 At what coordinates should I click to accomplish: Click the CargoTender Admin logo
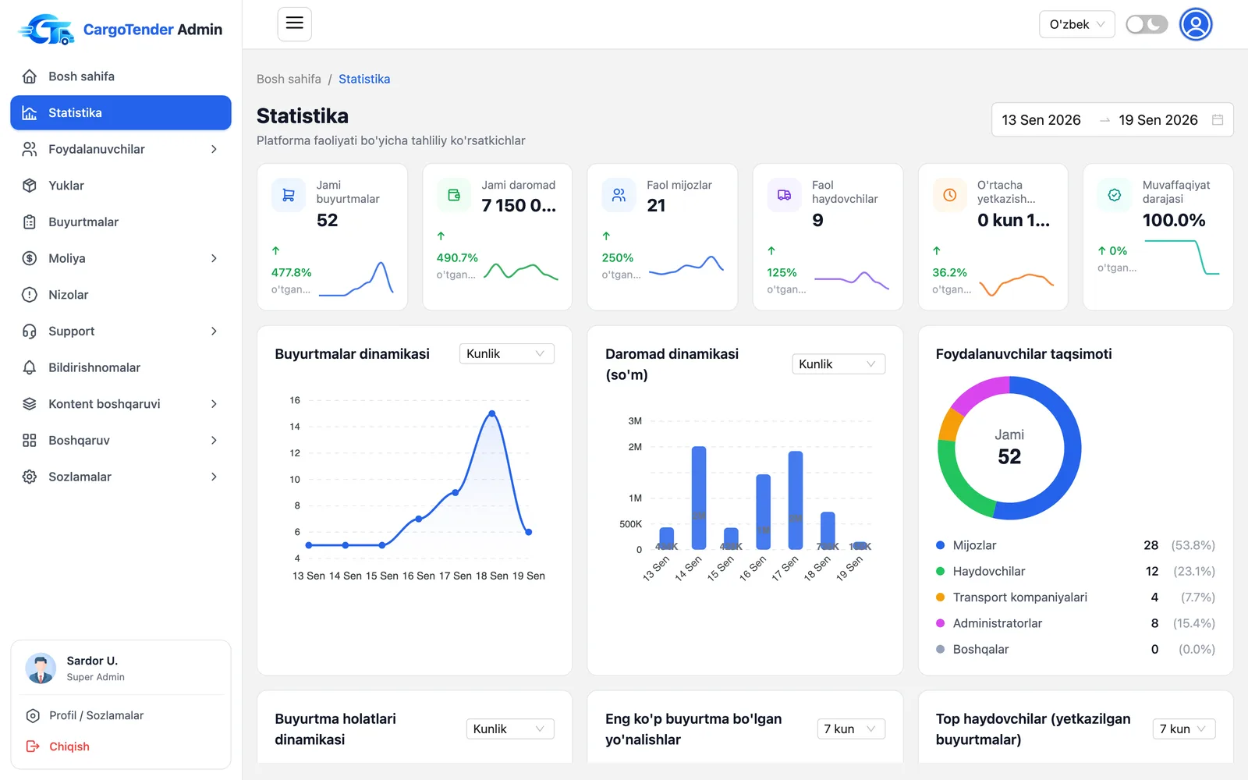(121, 30)
